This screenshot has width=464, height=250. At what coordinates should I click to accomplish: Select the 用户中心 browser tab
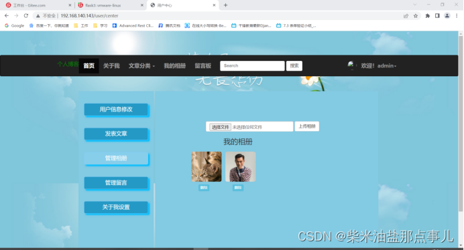point(182,5)
